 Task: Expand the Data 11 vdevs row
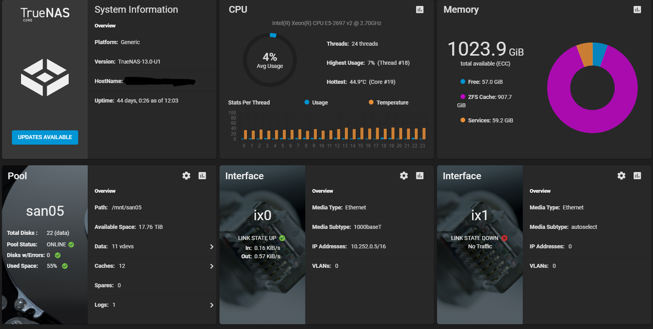point(152,246)
